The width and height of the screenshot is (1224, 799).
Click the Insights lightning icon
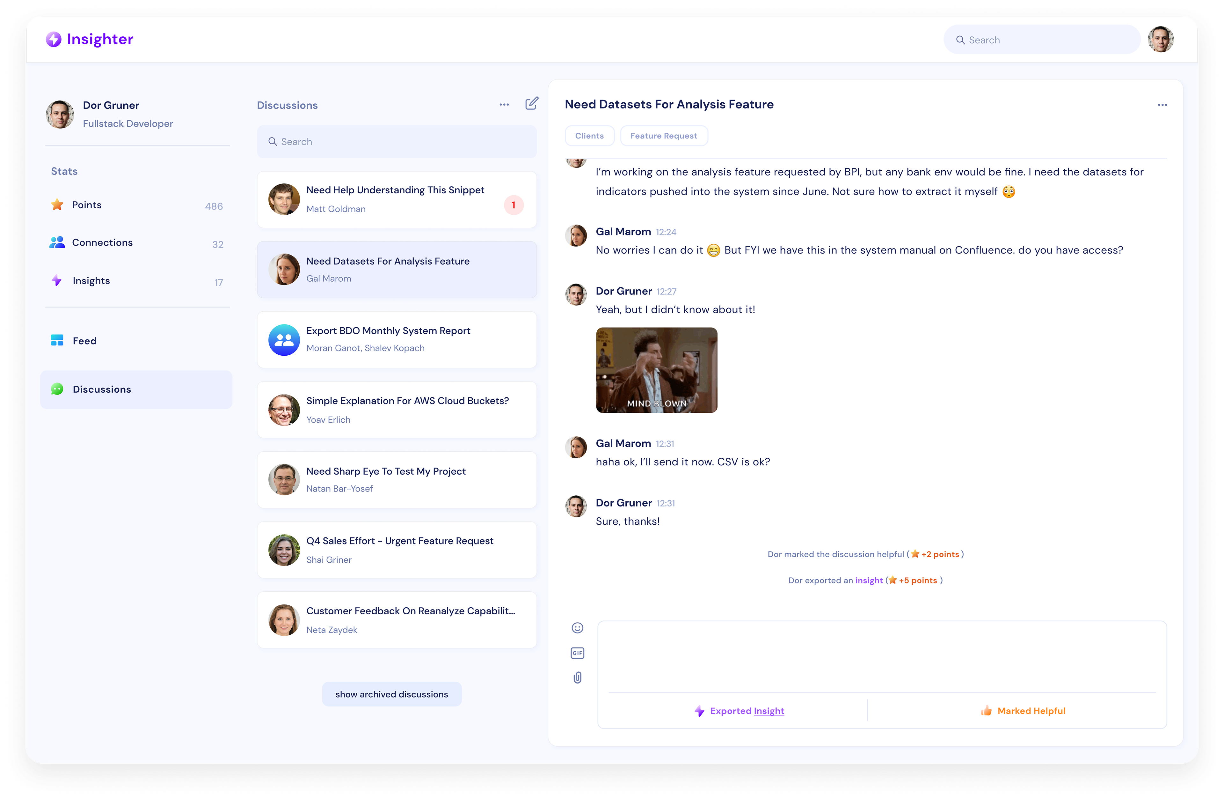pos(56,280)
